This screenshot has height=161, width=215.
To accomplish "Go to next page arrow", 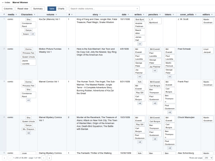I will pos(44,158).
